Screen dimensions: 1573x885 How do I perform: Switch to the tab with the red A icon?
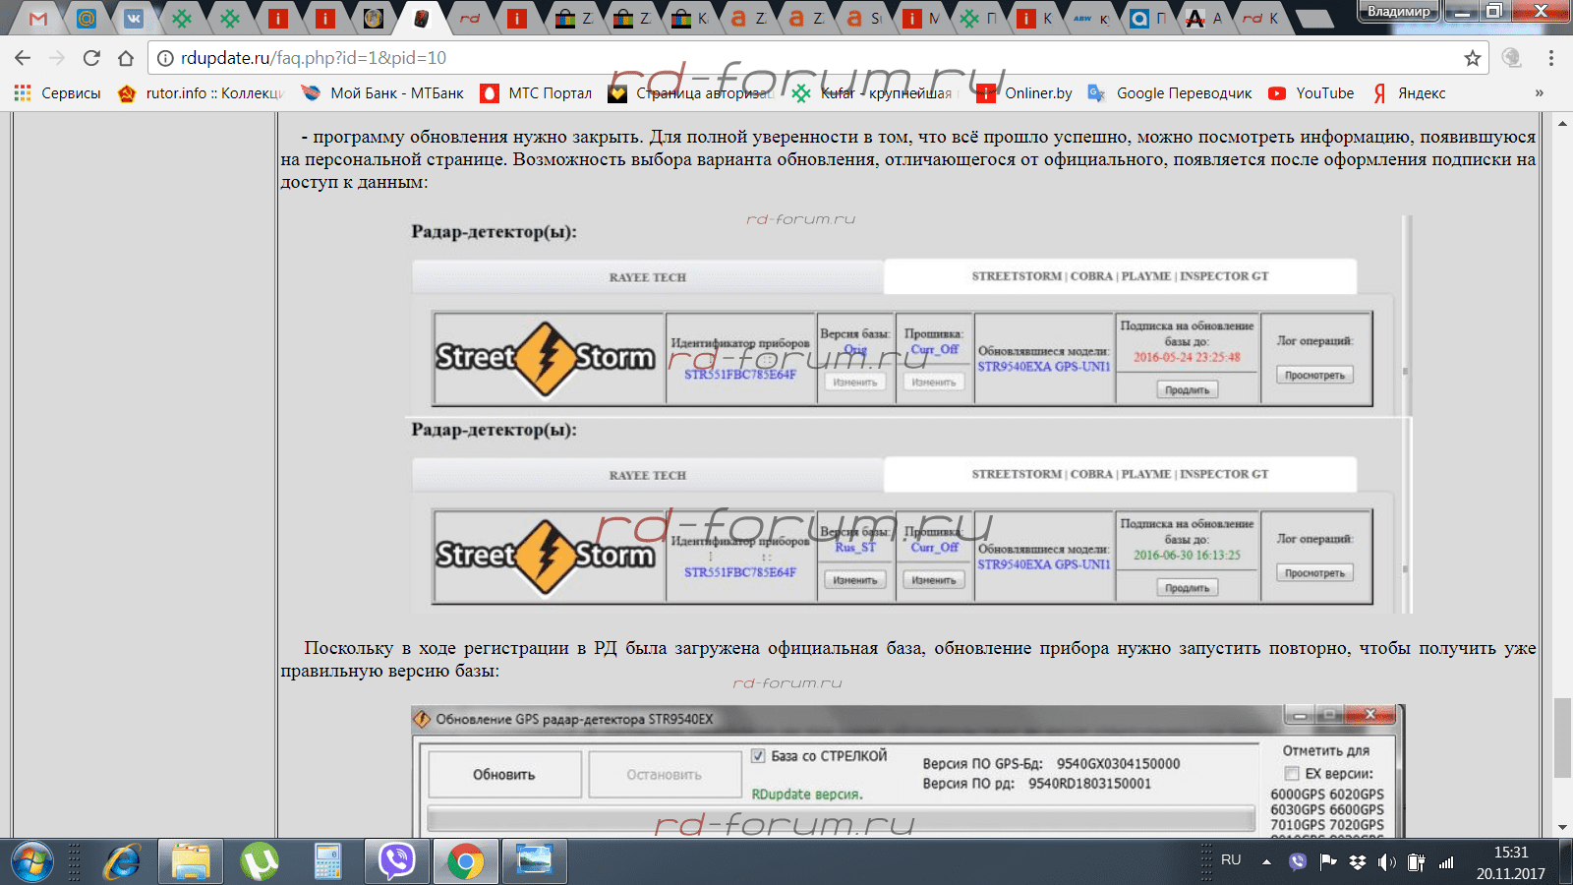point(1203,18)
